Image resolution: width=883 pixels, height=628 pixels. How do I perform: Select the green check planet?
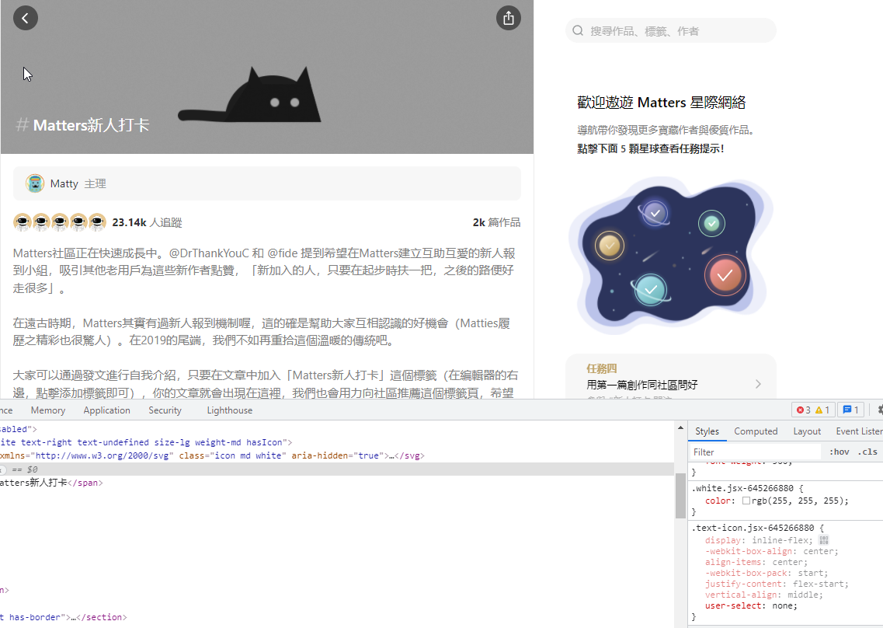(x=712, y=223)
